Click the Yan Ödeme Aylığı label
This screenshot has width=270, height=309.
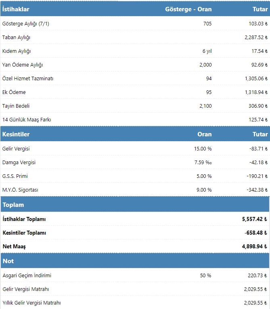coord(23,65)
